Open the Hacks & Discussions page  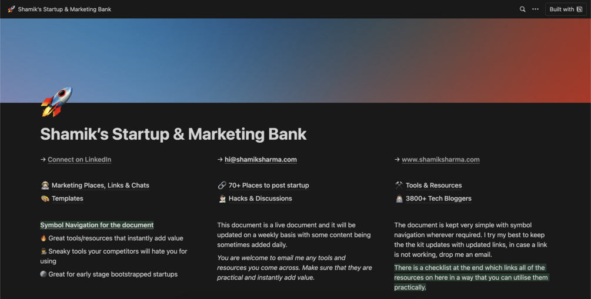pos(260,199)
